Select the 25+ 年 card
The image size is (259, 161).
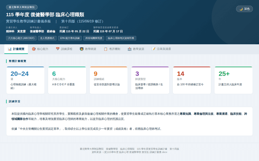click(234, 80)
